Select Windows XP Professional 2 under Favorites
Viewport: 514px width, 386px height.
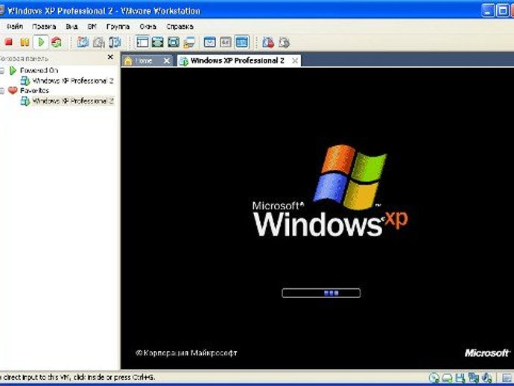tap(73, 101)
